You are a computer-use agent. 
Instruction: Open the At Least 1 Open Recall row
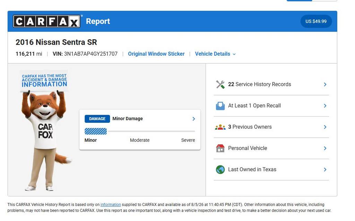[271, 106]
